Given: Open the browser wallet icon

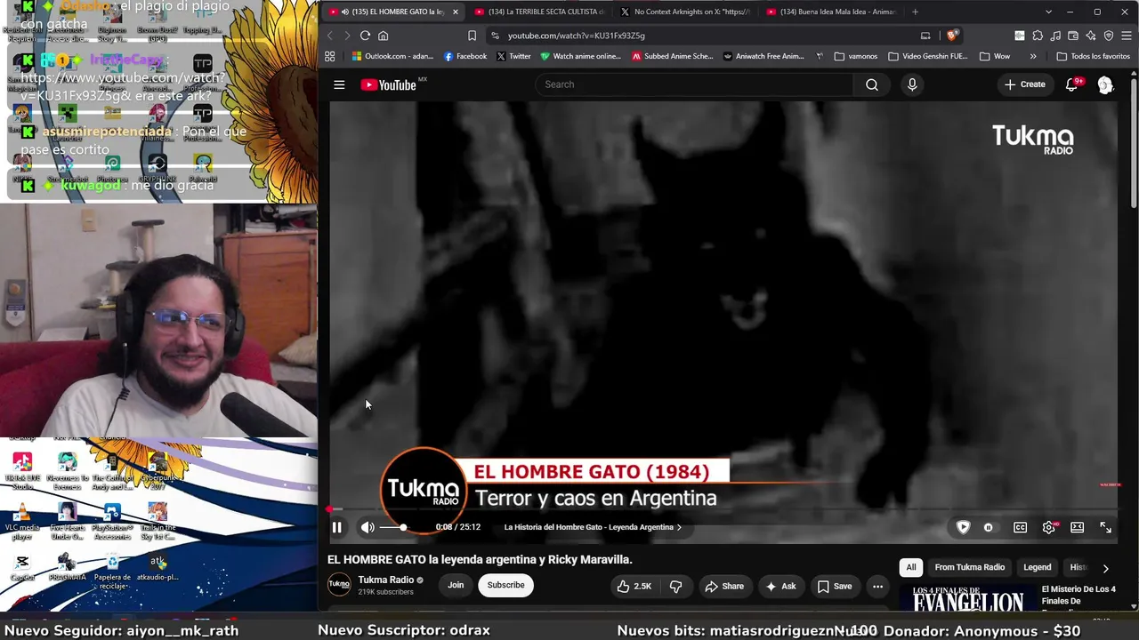Looking at the screenshot, I should 1073,36.
